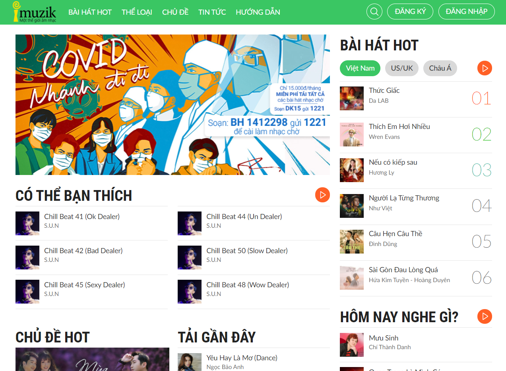Play the Hôm Nay Nghe Gì list
This screenshot has width=506, height=371.
pyautogui.click(x=485, y=316)
